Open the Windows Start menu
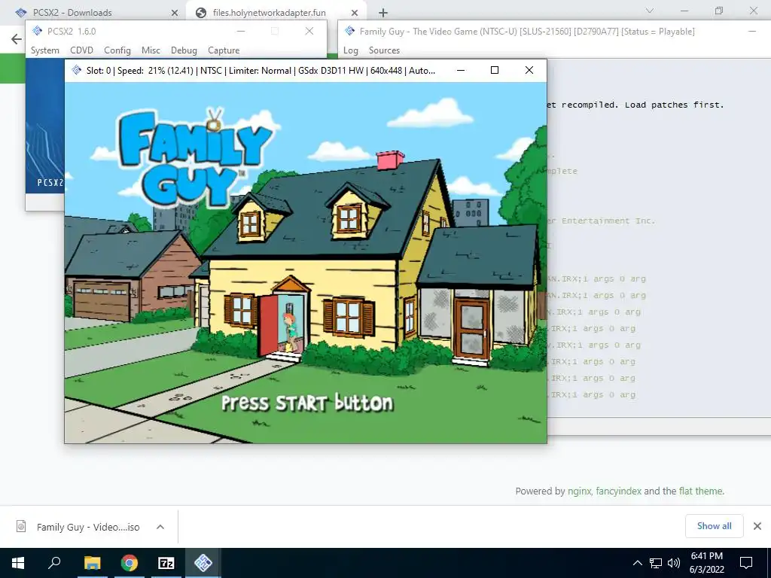 pos(18,563)
